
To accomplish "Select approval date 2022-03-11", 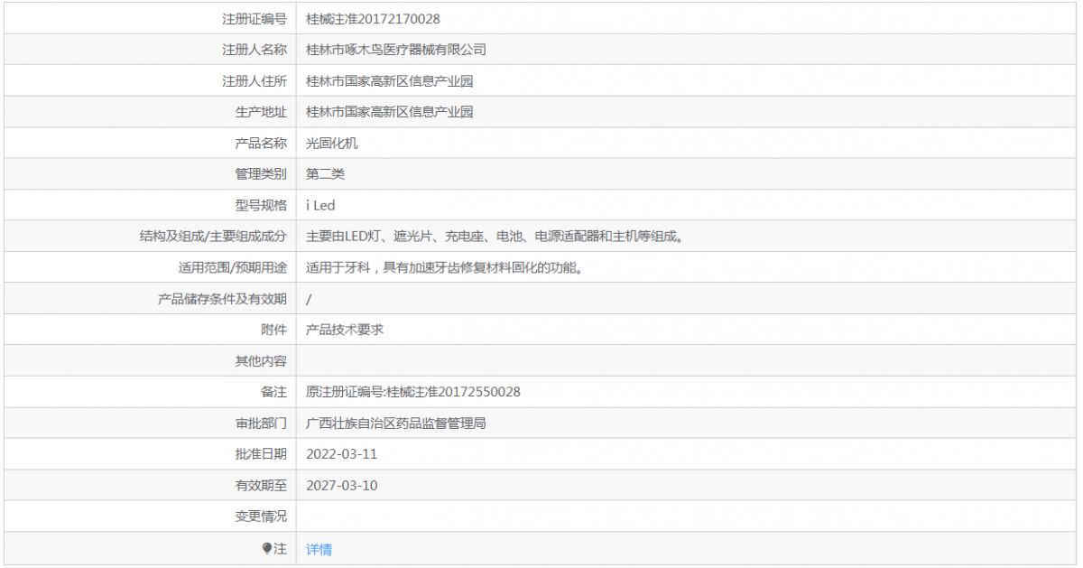I will click(342, 454).
